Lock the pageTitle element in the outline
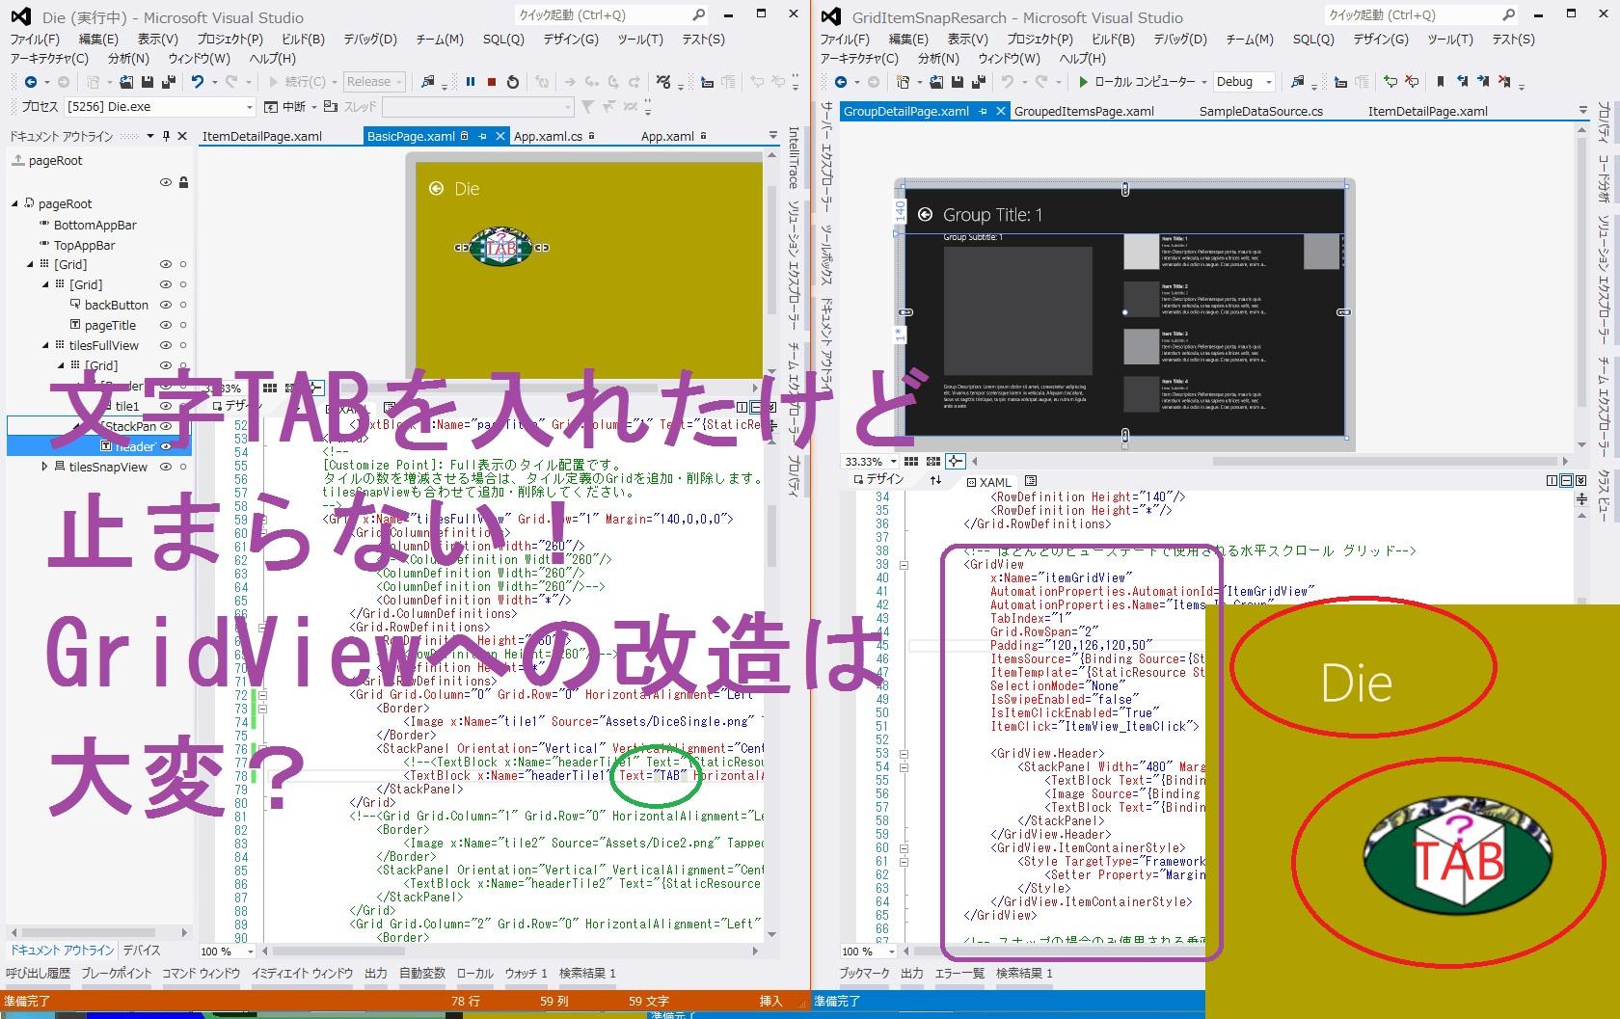 (x=183, y=325)
